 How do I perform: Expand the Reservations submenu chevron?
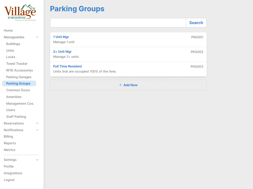[37, 123]
